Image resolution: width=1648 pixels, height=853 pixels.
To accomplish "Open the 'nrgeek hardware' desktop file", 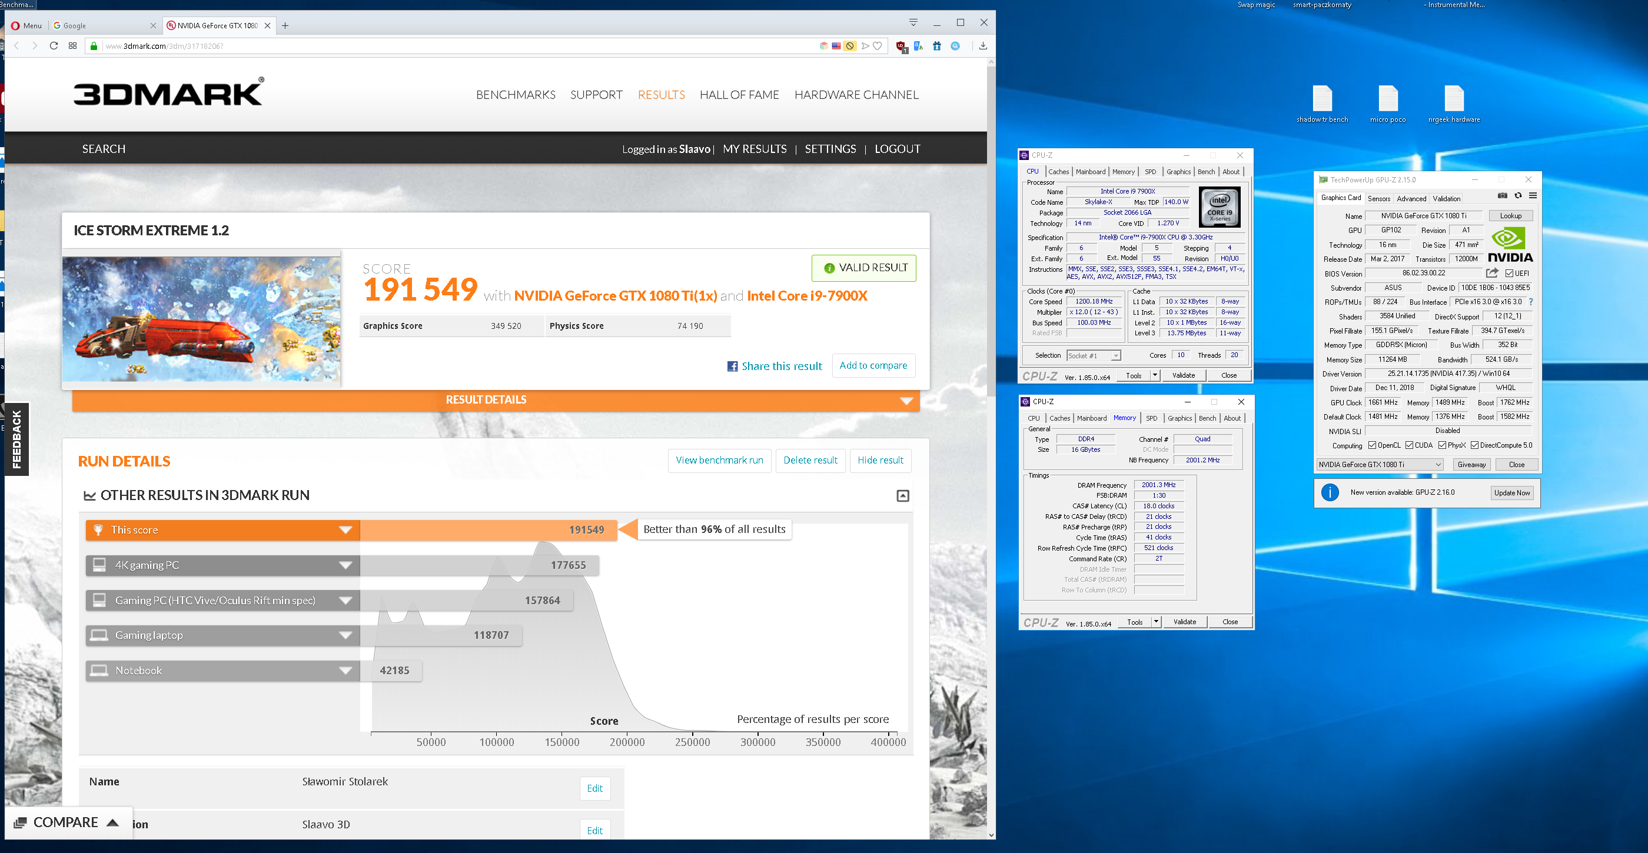I will [1454, 104].
